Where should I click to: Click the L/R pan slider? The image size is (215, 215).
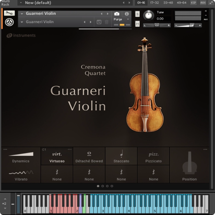pos(157,25)
